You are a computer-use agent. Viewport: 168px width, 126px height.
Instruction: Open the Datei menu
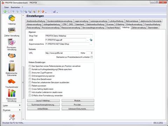pyautogui.click(x=6, y=7)
